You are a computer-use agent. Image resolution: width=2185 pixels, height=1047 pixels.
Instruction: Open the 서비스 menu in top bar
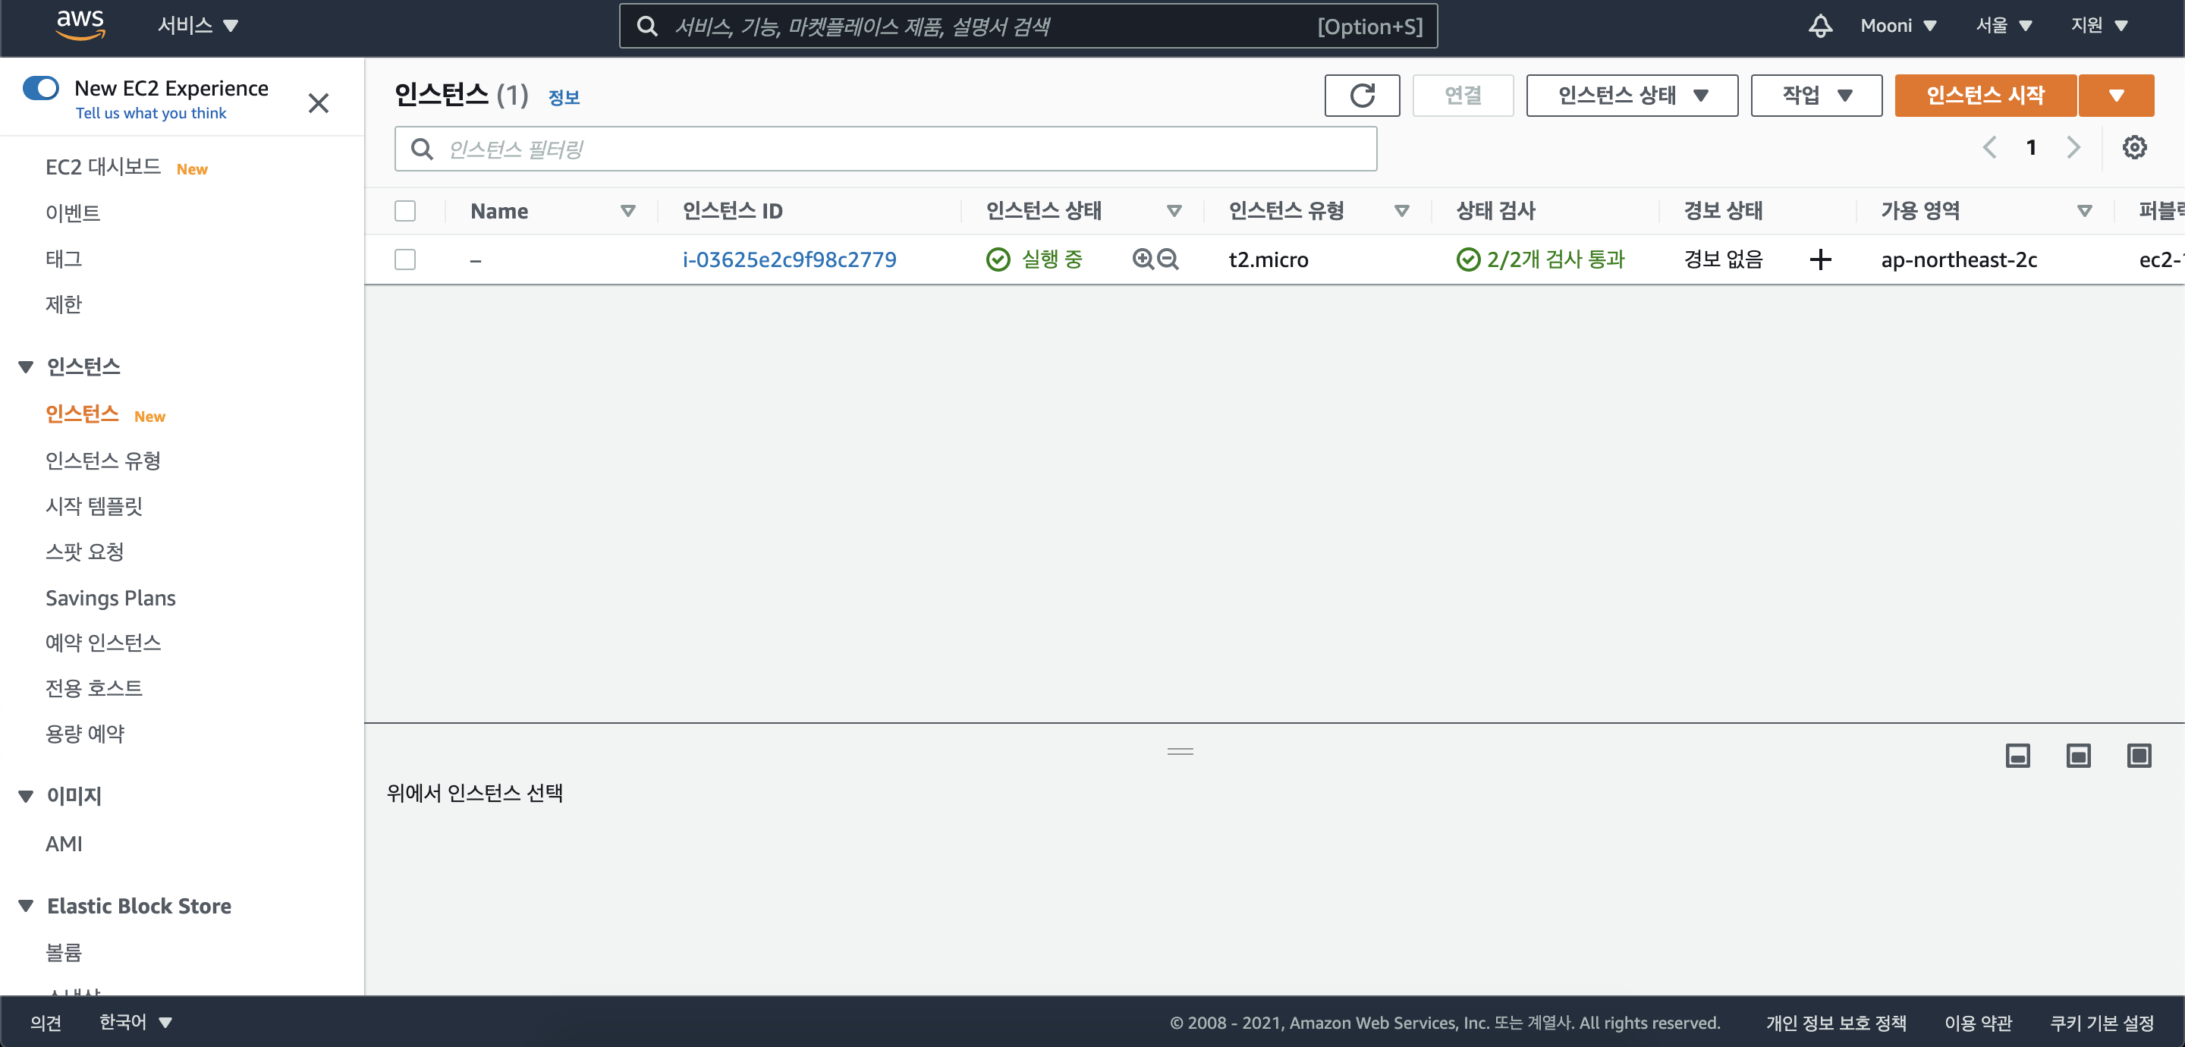click(196, 26)
